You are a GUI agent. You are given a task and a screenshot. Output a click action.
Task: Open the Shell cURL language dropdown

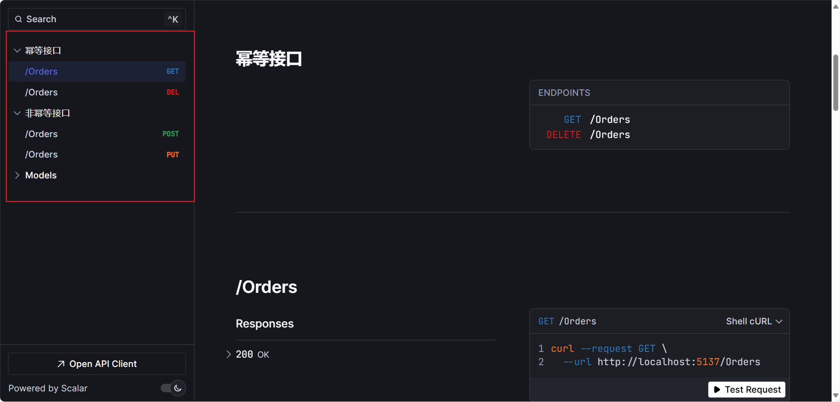click(x=754, y=321)
